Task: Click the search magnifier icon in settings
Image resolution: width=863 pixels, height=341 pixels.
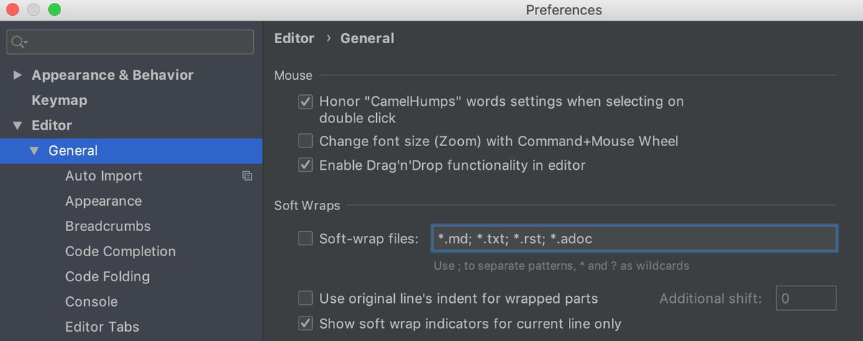Action: [18, 42]
